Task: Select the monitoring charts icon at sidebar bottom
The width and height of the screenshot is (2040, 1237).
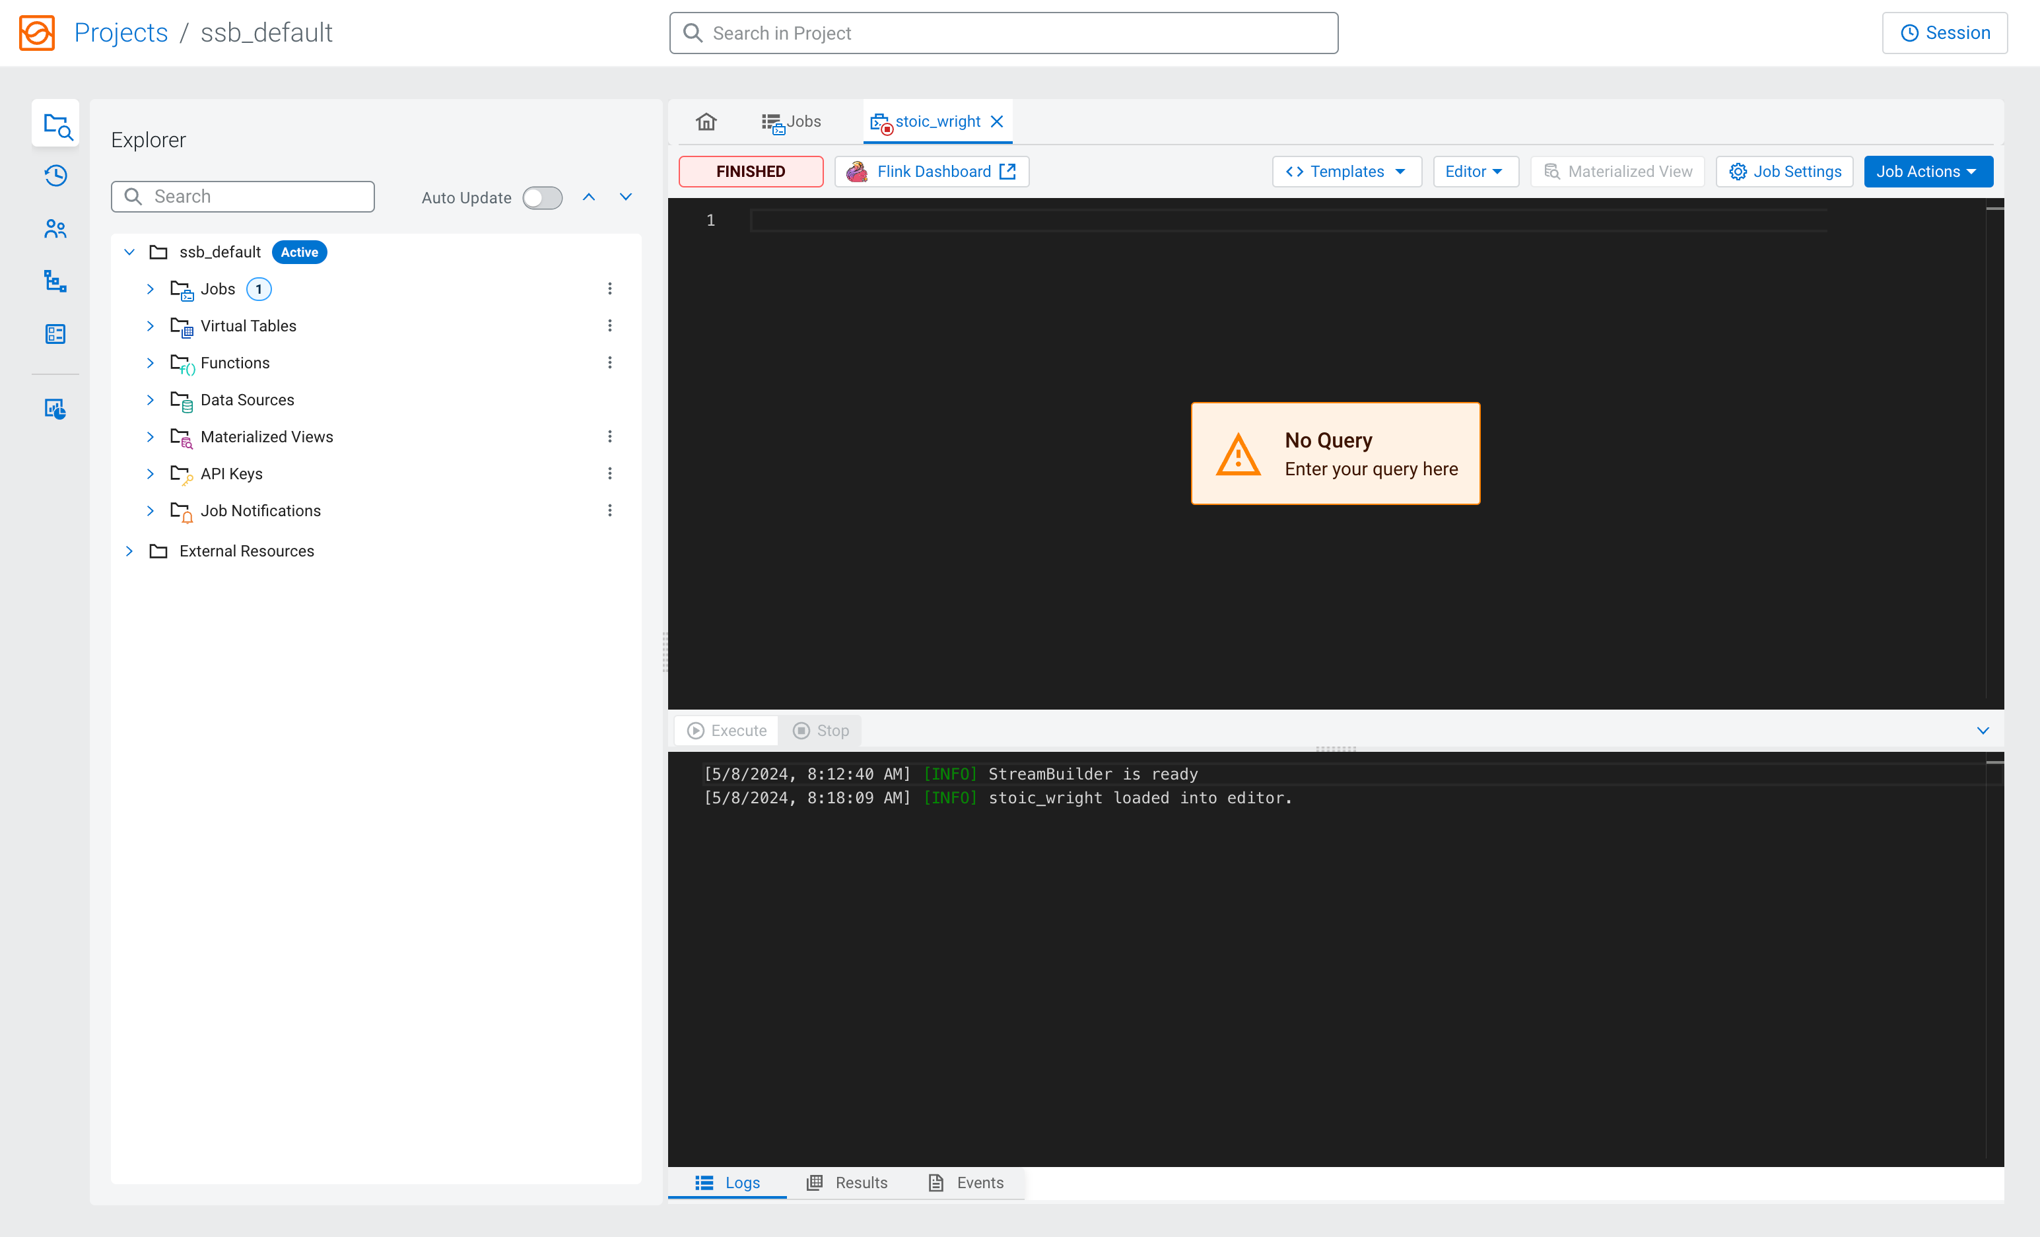Action: pyautogui.click(x=55, y=408)
